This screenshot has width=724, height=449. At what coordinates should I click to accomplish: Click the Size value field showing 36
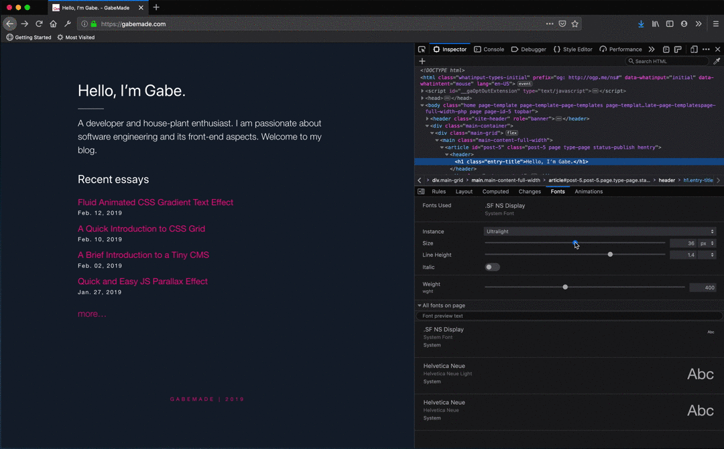pyautogui.click(x=683, y=243)
